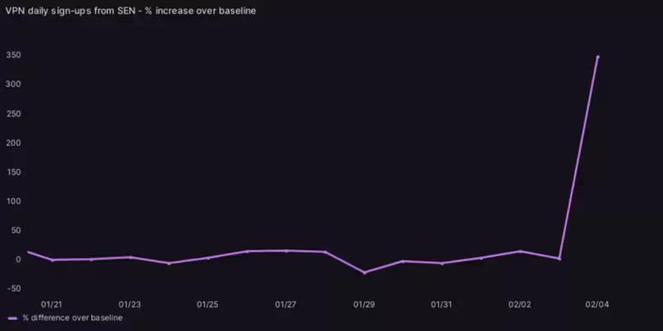Click the x-axis label 02/02

[520, 305]
